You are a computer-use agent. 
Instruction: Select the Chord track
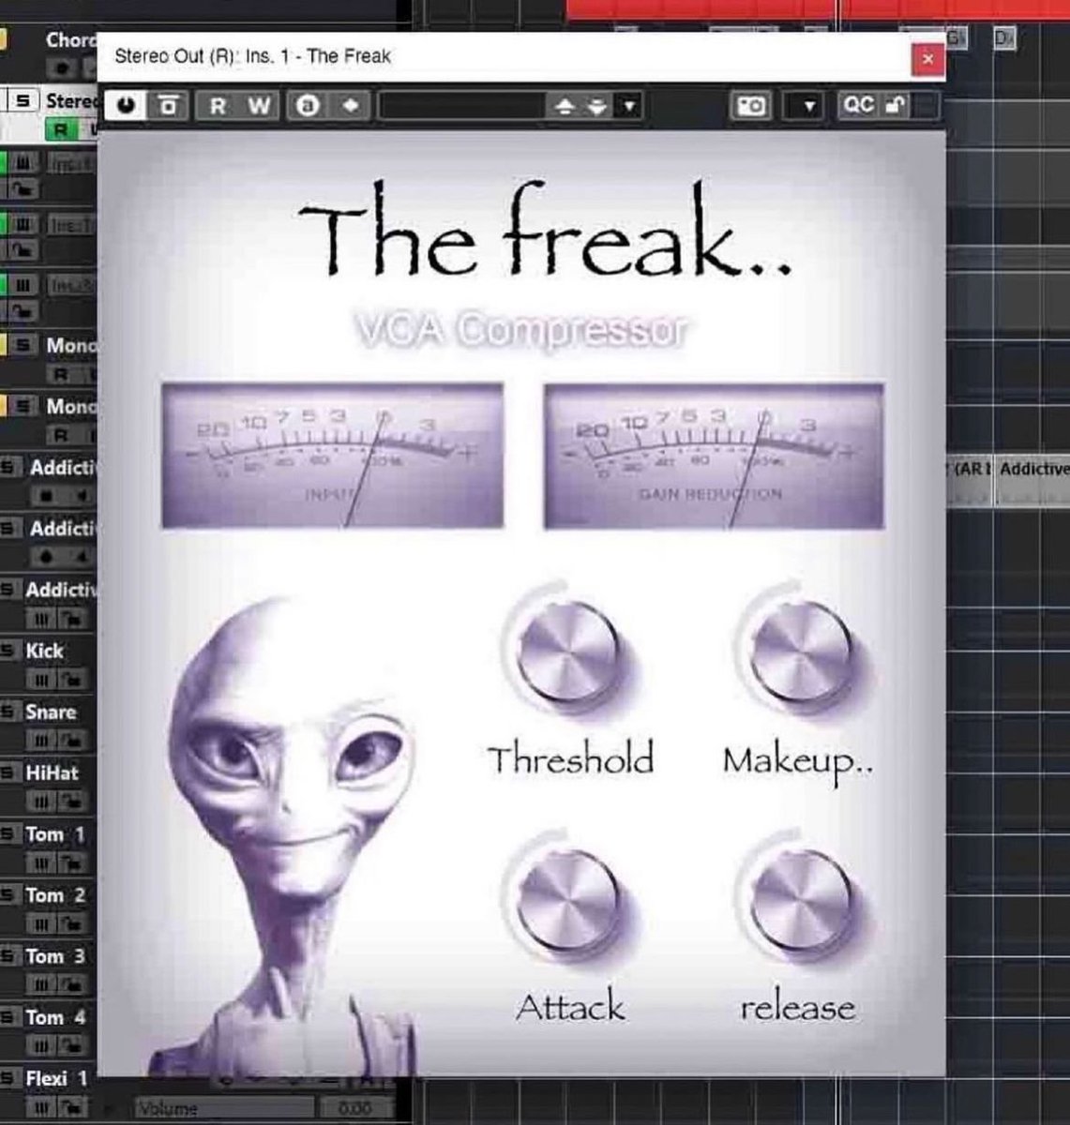[69, 39]
